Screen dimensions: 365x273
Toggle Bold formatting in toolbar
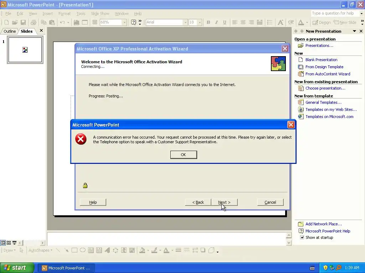(208, 22)
